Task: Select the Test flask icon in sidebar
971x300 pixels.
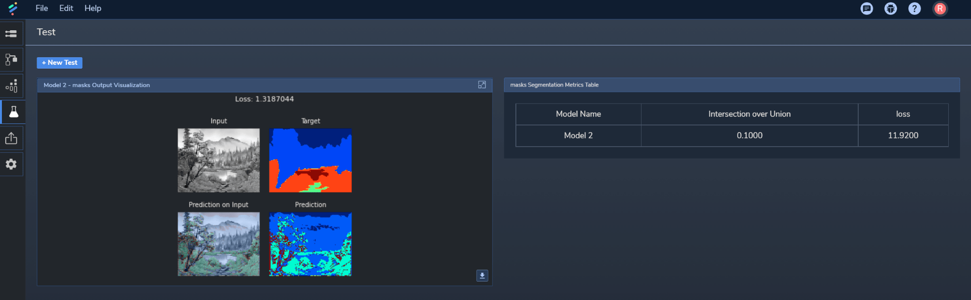Action: [x=12, y=112]
